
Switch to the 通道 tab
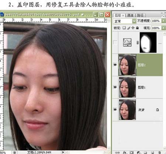coord(130,15)
